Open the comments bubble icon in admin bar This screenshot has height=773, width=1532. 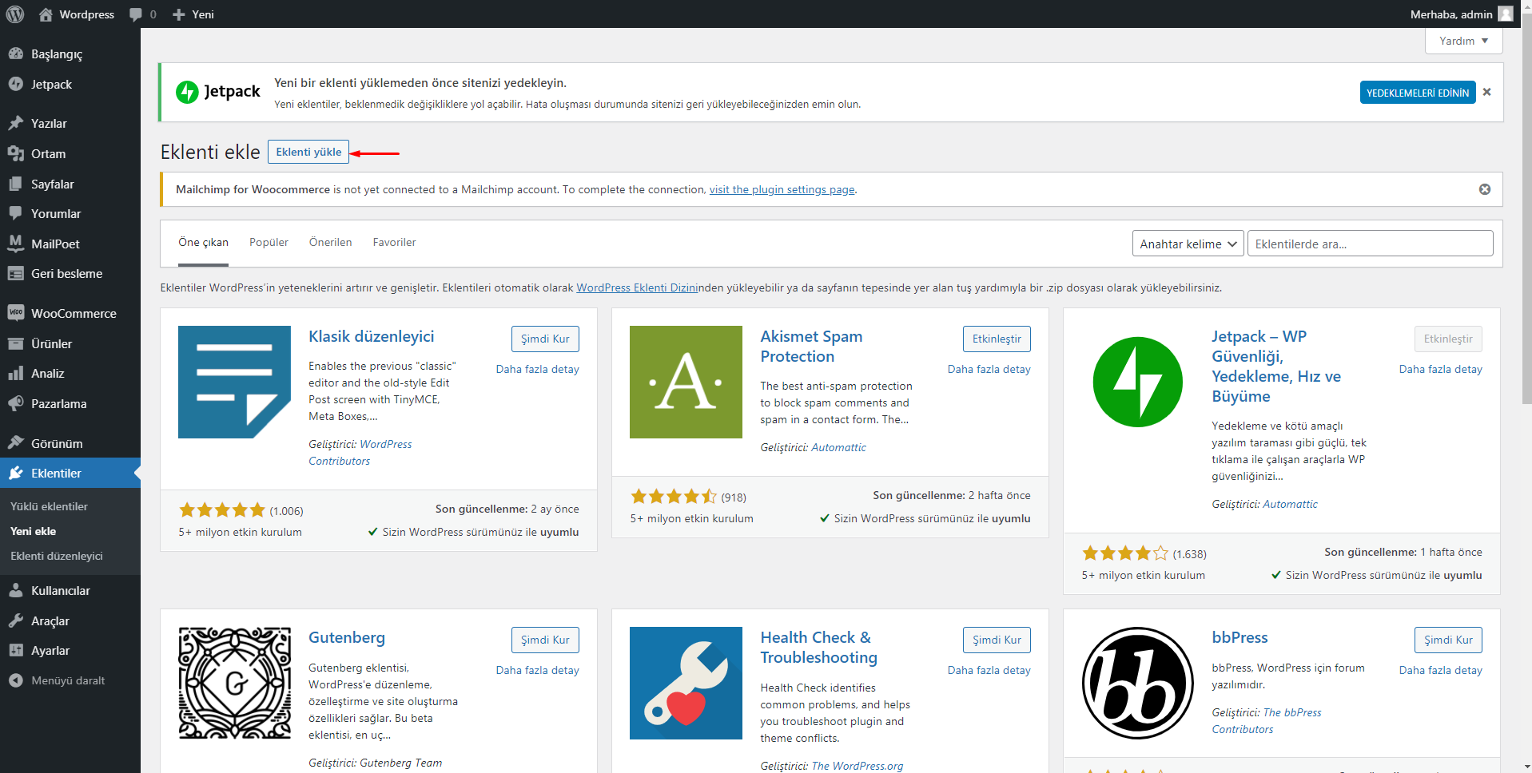click(x=136, y=14)
